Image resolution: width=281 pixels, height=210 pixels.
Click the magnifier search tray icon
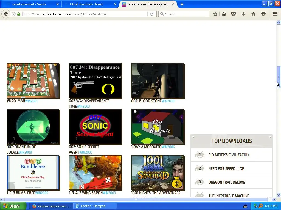[261, 206]
